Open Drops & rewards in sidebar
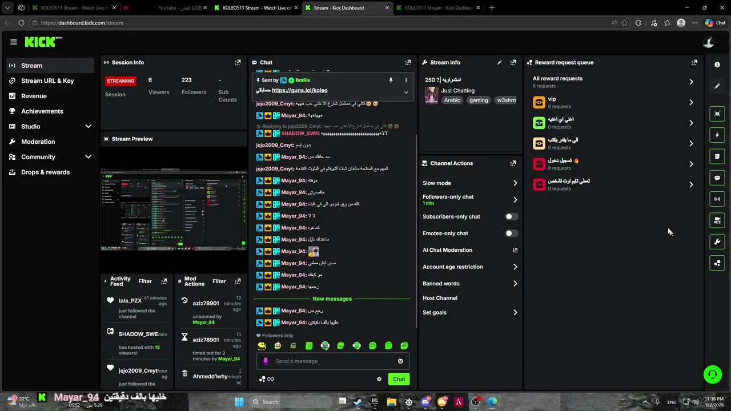 (50, 172)
